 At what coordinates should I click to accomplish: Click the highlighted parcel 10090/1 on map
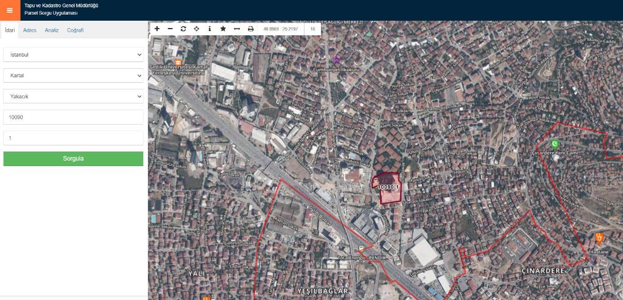388,187
